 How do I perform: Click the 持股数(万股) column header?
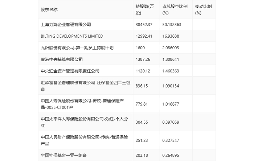pyautogui.click(x=145, y=10)
